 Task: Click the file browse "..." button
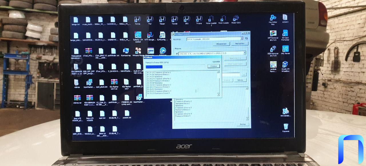244,74
